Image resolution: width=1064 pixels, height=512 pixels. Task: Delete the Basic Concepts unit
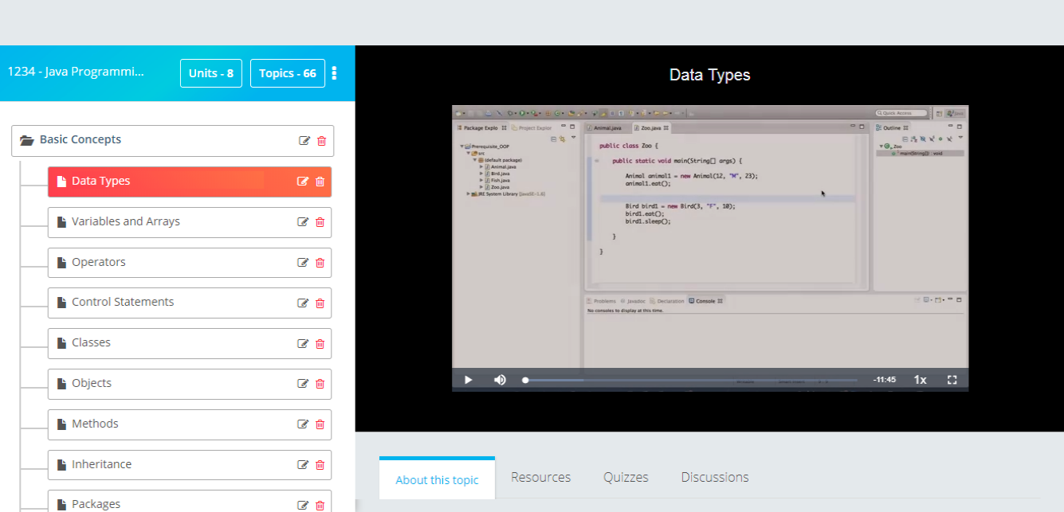(x=322, y=141)
